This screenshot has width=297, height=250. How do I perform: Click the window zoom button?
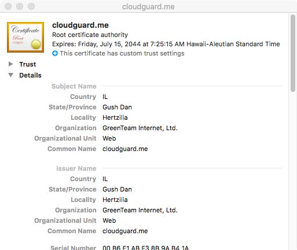pyautogui.click(x=31, y=6)
